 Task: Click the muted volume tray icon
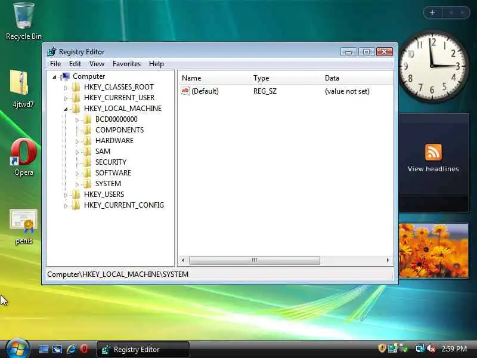pyautogui.click(x=430, y=348)
